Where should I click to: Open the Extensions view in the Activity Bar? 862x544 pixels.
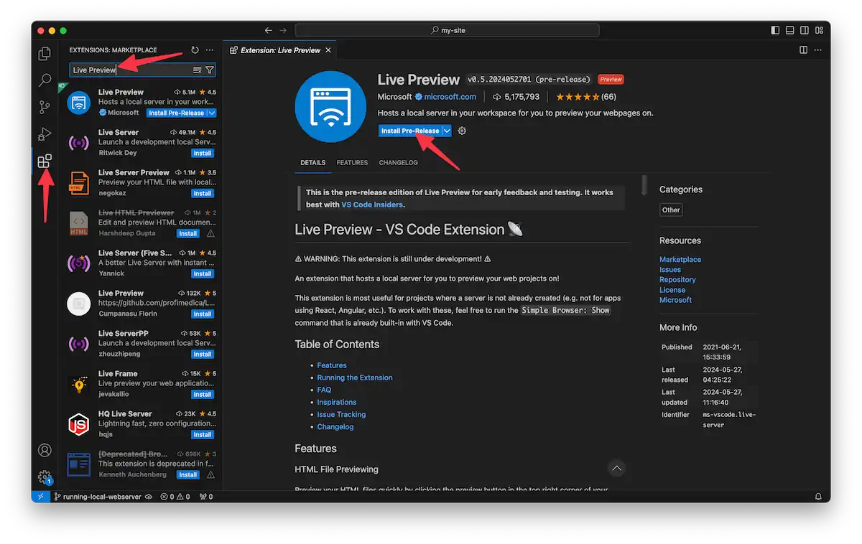(45, 161)
